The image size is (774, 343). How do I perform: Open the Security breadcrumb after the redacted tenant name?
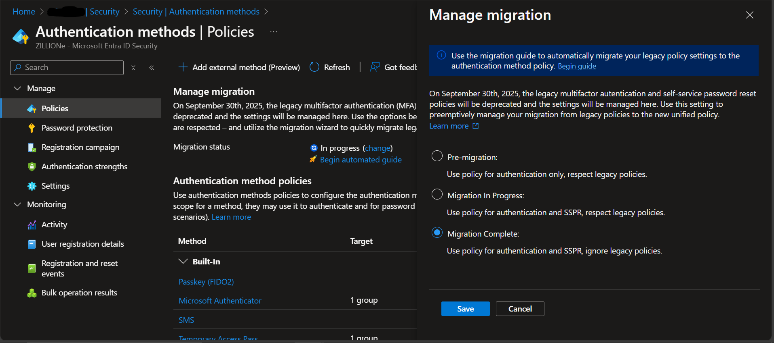pyautogui.click(x=104, y=12)
